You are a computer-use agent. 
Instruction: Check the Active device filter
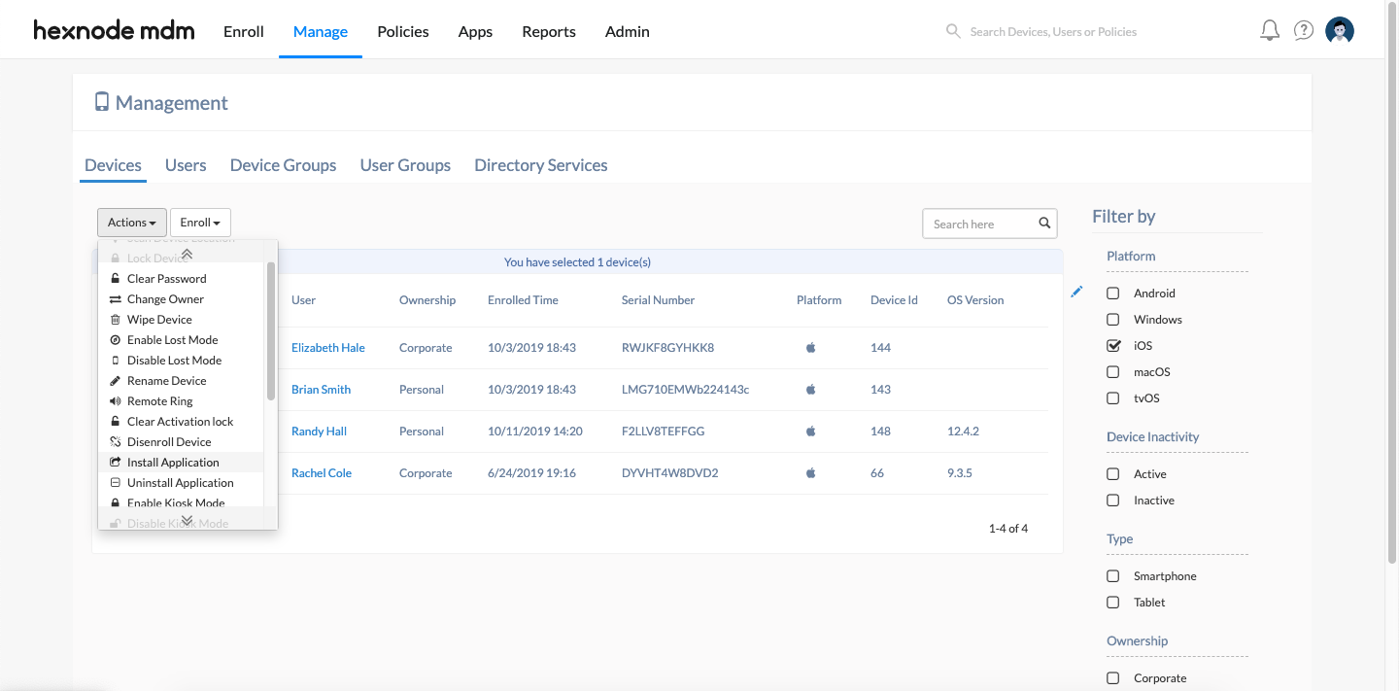coord(1113,474)
